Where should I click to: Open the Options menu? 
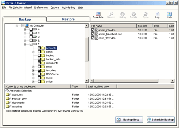[55, 7]
